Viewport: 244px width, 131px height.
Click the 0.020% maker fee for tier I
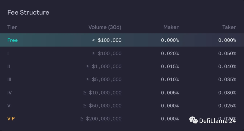click(170, 53)
